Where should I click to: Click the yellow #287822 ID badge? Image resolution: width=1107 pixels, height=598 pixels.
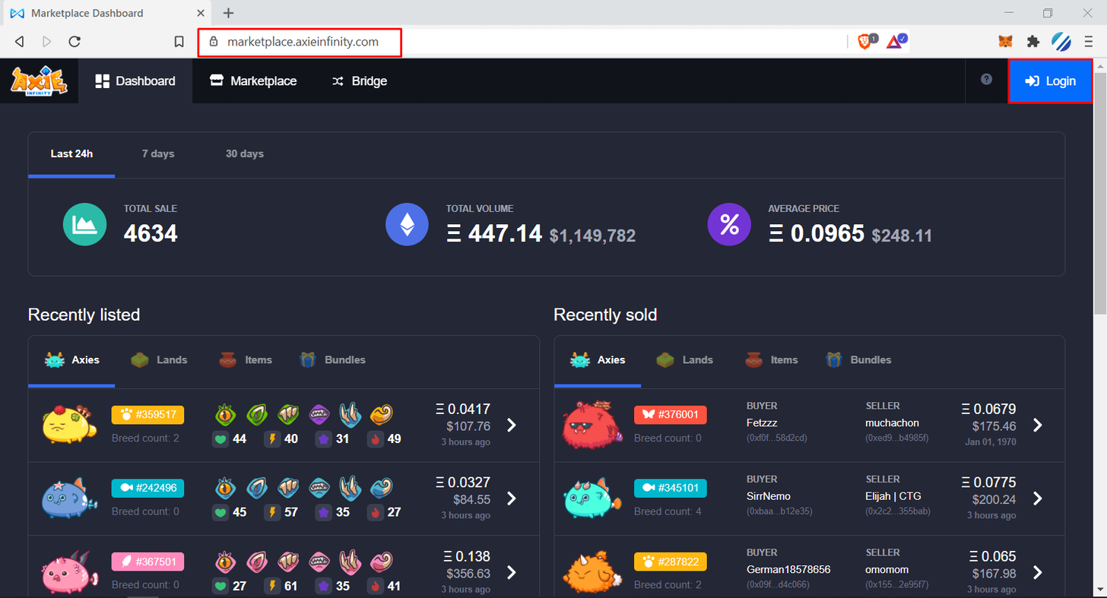(x=671, y=562)
